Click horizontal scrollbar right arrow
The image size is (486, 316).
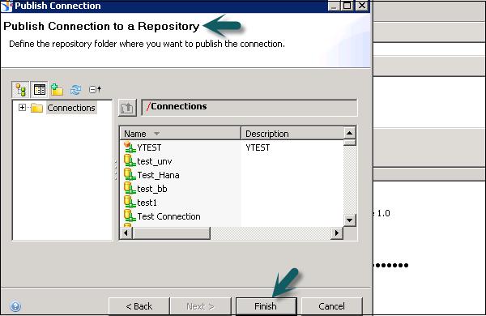pos(337,233)
